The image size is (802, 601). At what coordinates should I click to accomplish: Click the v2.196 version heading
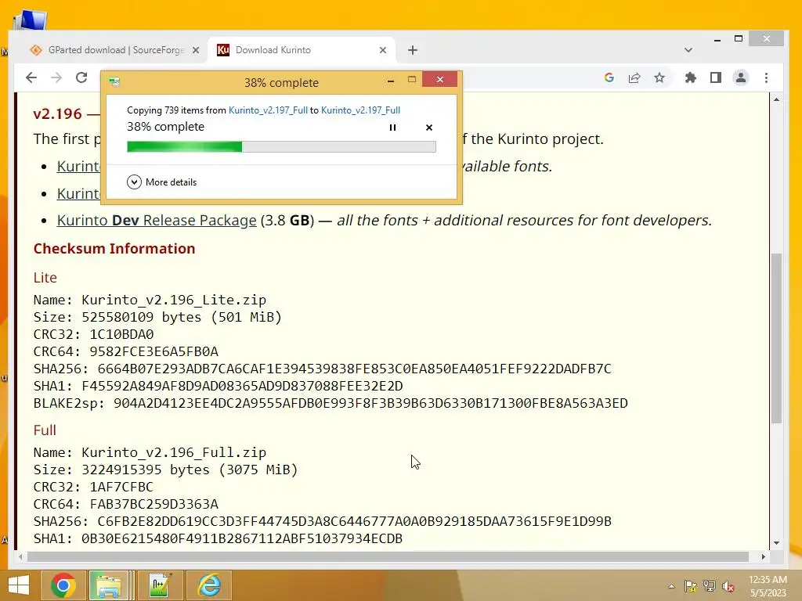click(x=57, y=114)
